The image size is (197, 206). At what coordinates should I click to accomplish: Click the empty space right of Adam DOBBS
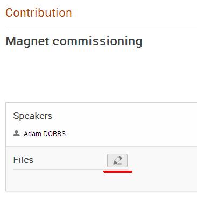(131, 134)
